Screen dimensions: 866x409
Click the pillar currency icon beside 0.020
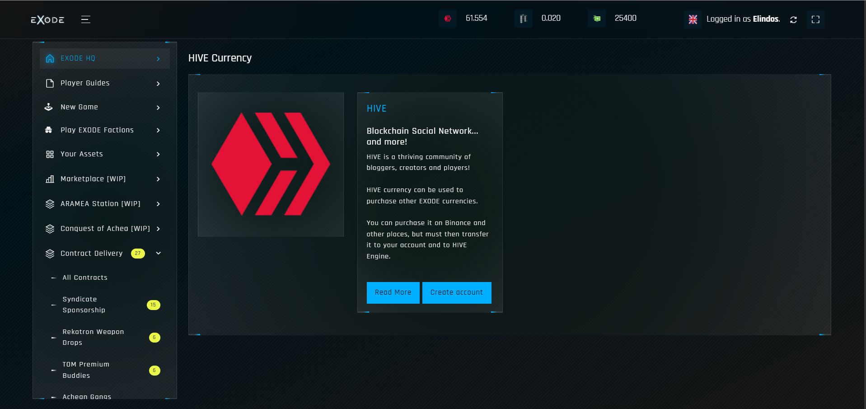[523, 19]
